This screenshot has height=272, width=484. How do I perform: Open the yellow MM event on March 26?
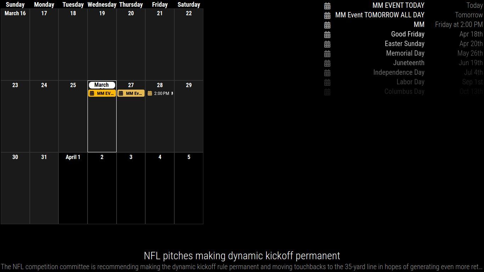point(102,93)
